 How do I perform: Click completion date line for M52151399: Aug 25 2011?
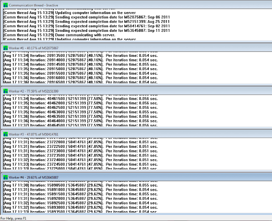pos(86,22)
